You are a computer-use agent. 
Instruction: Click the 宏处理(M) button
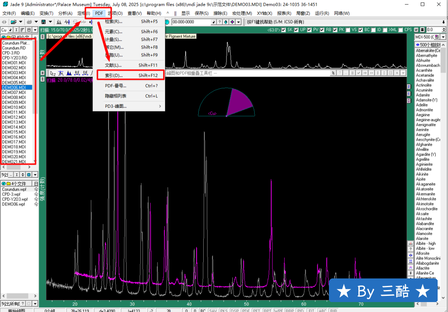tap(242, 13)
